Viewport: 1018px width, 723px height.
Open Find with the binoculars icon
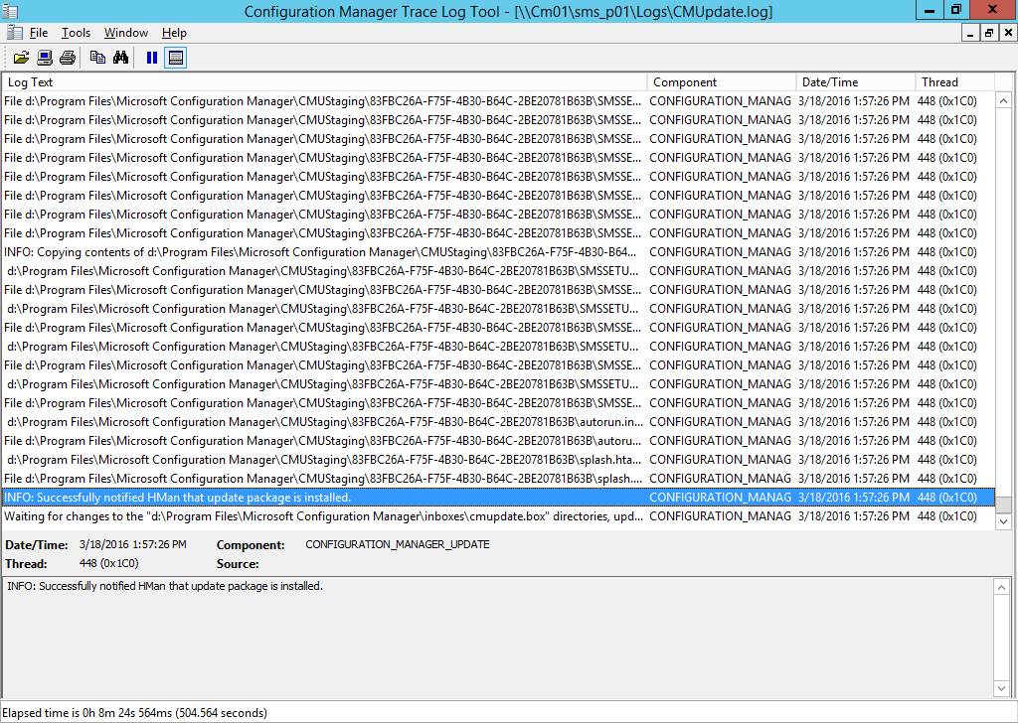120,58
